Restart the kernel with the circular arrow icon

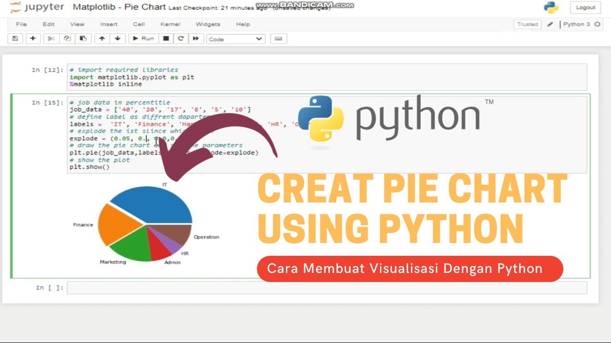click(180, 39)
